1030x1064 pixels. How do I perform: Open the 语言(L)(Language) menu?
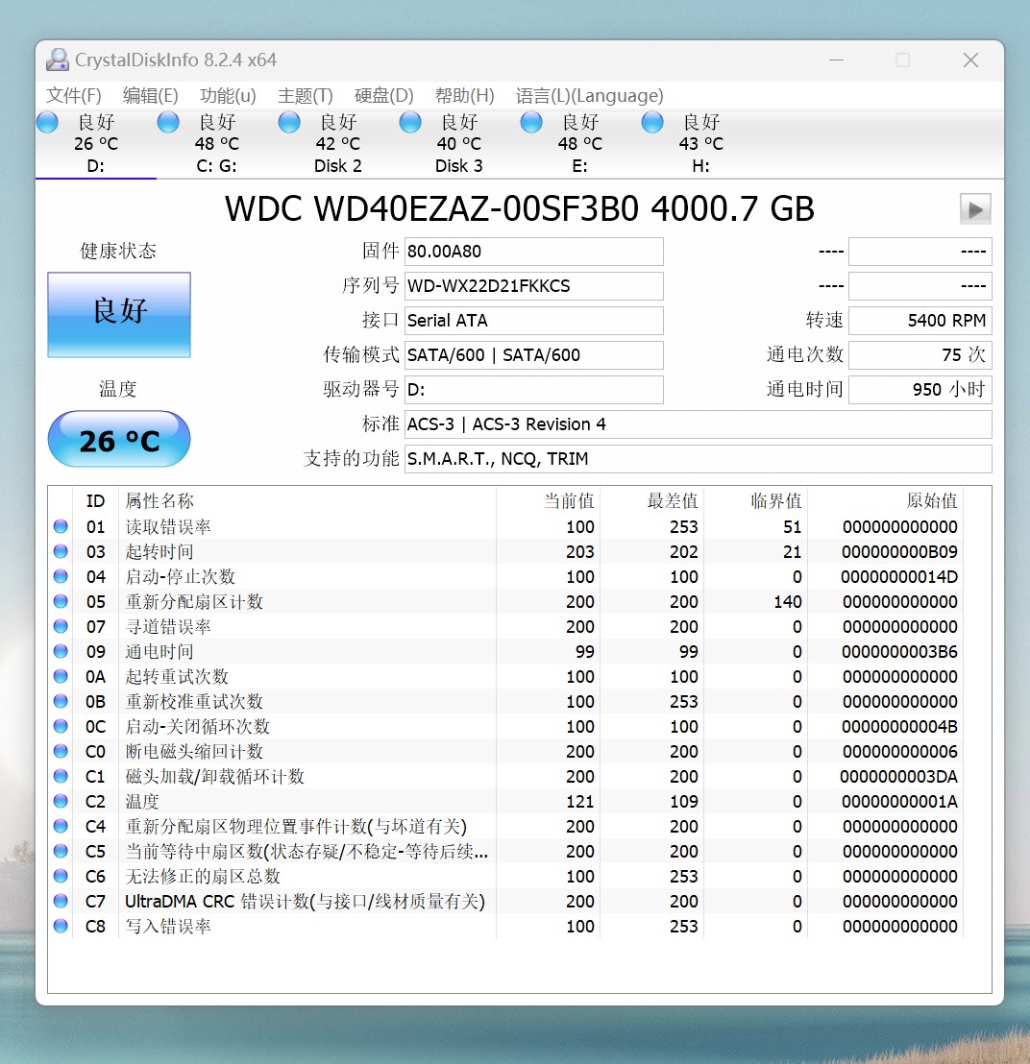click(x=589, y=96)
